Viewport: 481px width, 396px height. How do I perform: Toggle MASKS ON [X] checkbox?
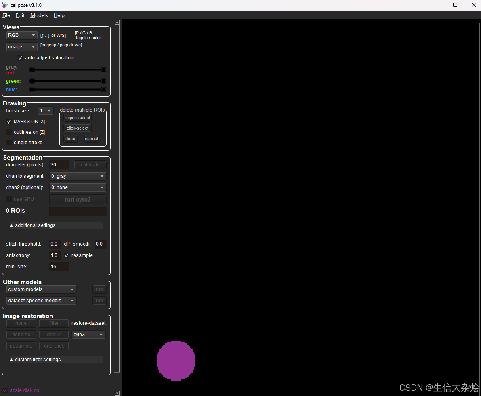(x=9, y=122)
